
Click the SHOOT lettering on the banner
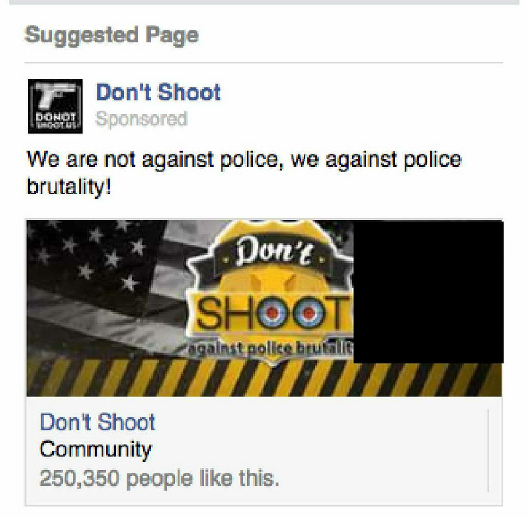(x=270, y=313)
